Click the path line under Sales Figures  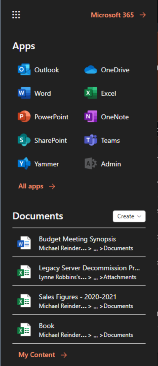pyautogui.click(x=86, y=306)
